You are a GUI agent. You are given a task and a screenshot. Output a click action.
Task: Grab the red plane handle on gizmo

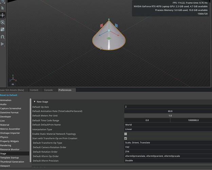pyautogui.click(x=101, y=26)
